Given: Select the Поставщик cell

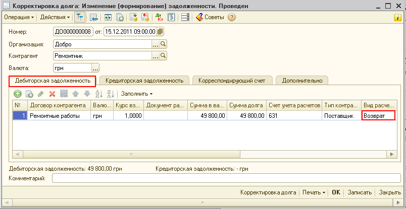Looking at the screenshot, I should [341, 116].
